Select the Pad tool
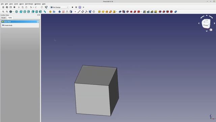This screenshot has width=216, height=122. click(99, 12)
